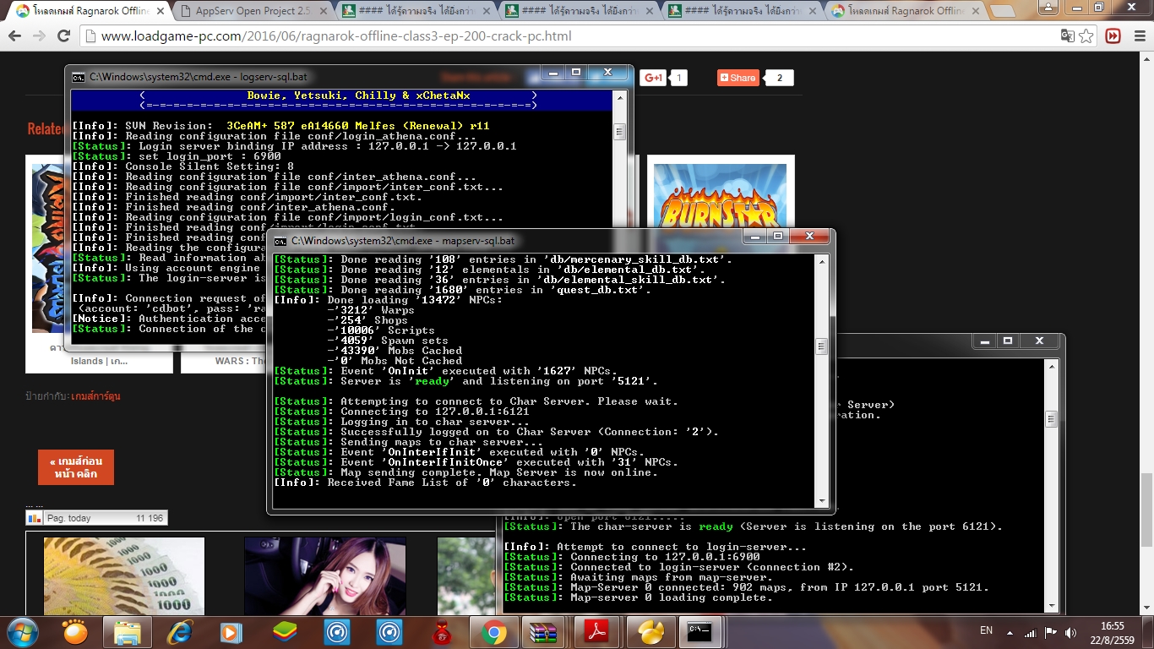Switch to the last Ragnarok Offline tab
This screenshot has width=1154, height=649.
[x=903, y=11]
